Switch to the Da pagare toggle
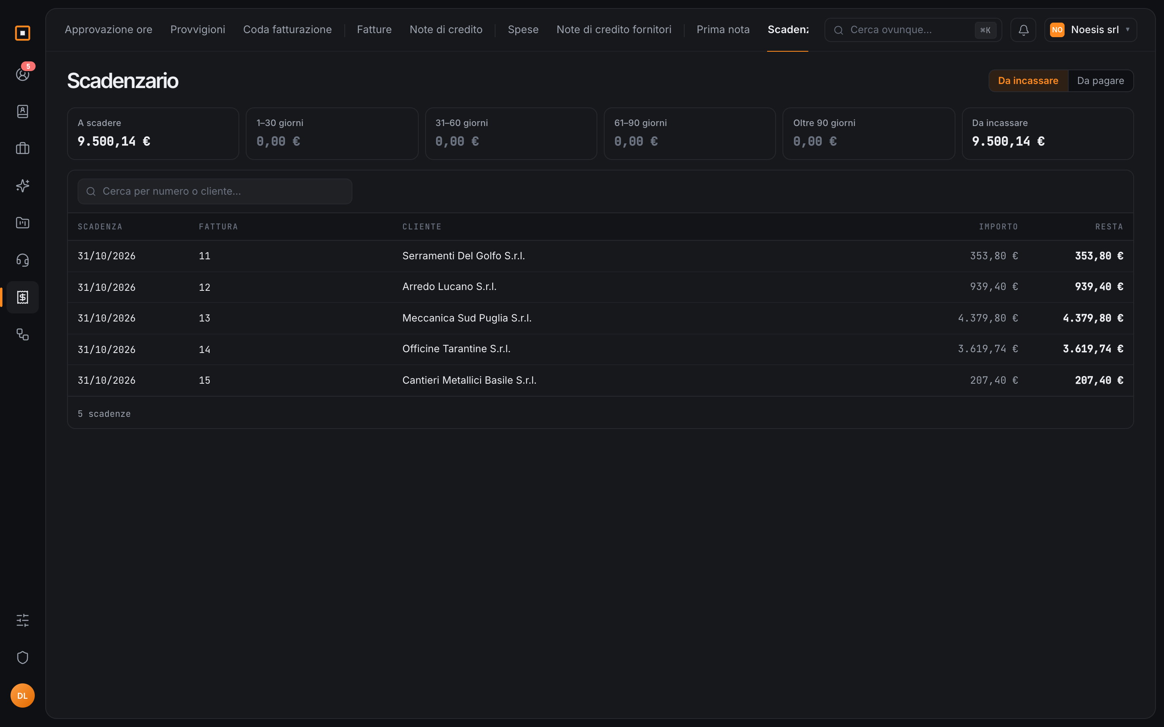1164x727 pixels. pos(1101,81)
